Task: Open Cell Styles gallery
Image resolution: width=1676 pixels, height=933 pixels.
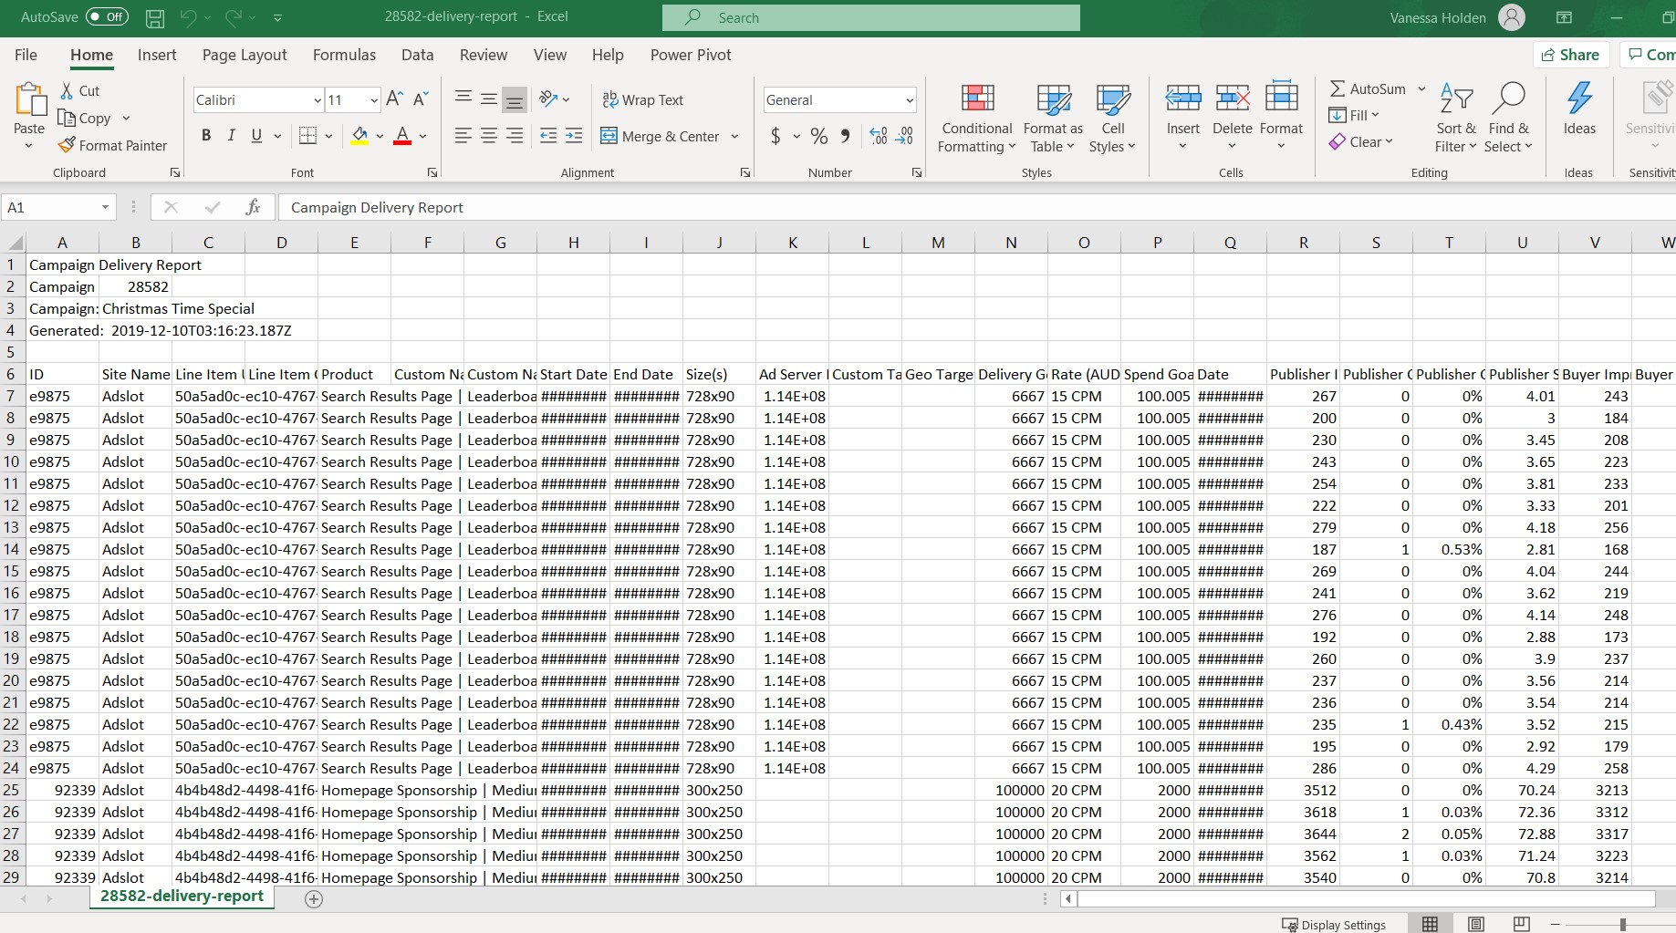Action: click(1112, 119)
